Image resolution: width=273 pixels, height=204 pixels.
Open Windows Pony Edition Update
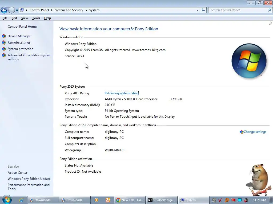29,179
